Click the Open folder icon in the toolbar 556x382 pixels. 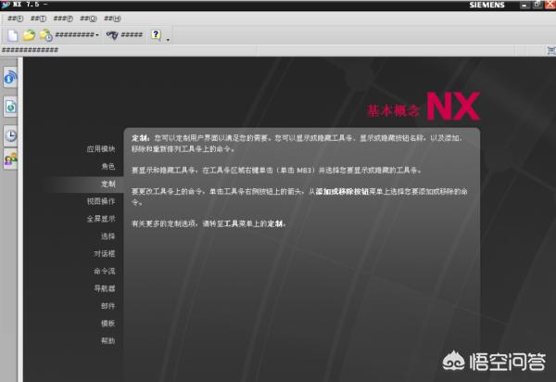click(x=29, y=34)
